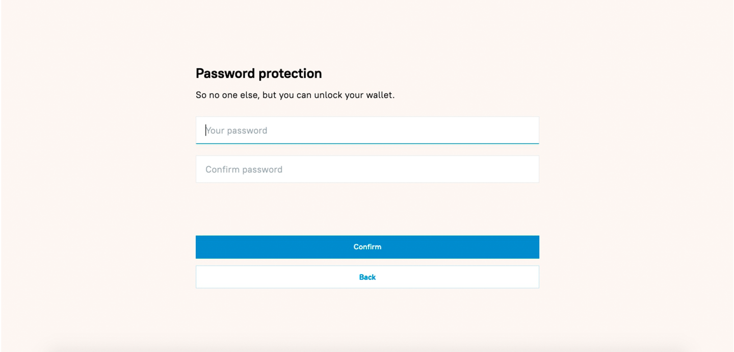The width and height of the screenshot is (734, 352).
Task: Select the 'Password protection' heading text
Action: (x=258, y=73)
